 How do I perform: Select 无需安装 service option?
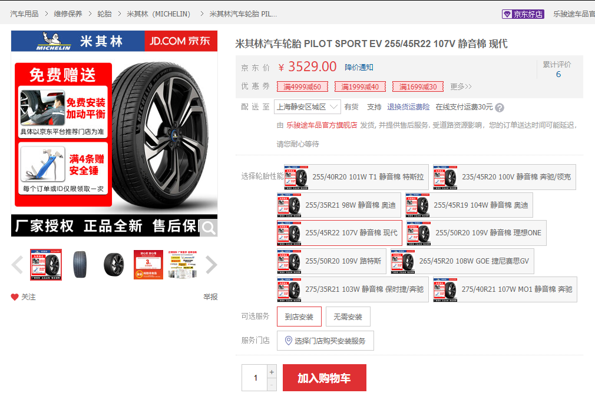[348, 317]
